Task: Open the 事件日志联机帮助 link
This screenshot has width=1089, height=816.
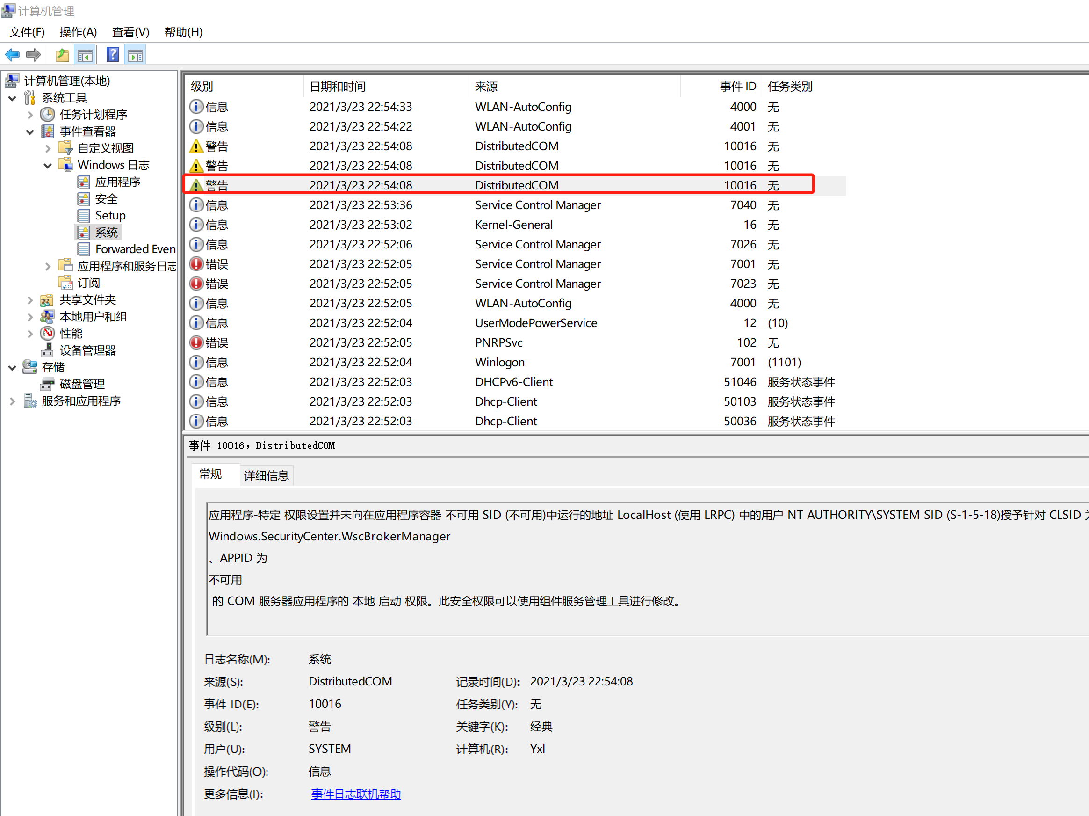Action: [x=355, y=794]
